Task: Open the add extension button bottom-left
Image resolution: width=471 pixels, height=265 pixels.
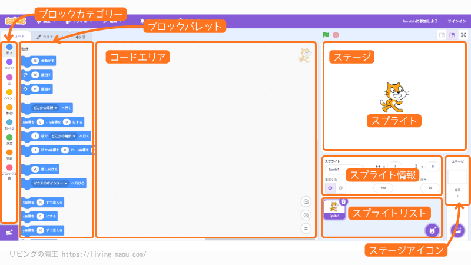Action: click(9, 233)
